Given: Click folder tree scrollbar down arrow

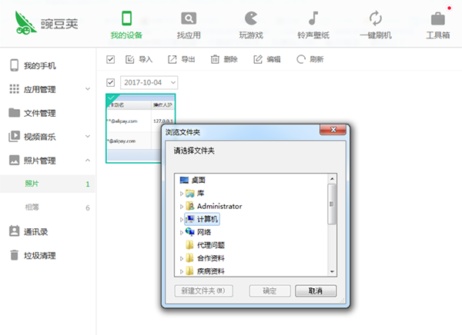Looking at the screenshot, I should point(332,272).
